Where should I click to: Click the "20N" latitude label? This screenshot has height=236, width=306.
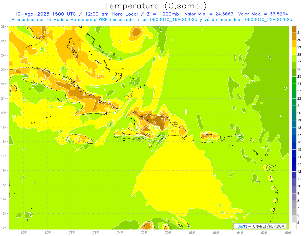tap(4, 113)
